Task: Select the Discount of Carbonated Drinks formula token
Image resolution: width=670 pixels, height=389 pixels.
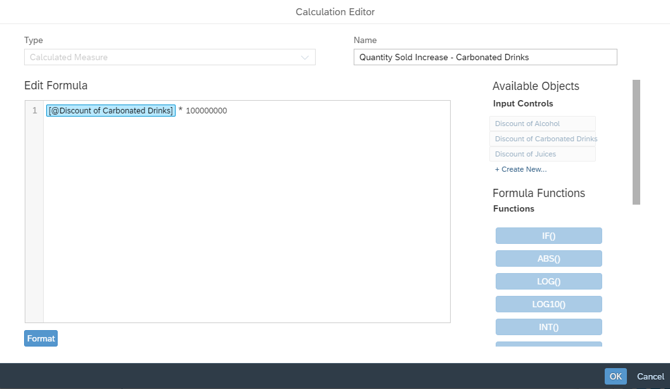Action: coord(111,111)
